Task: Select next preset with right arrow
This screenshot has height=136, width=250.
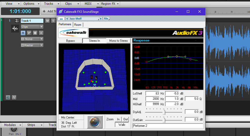Action: tap(101, 19)
